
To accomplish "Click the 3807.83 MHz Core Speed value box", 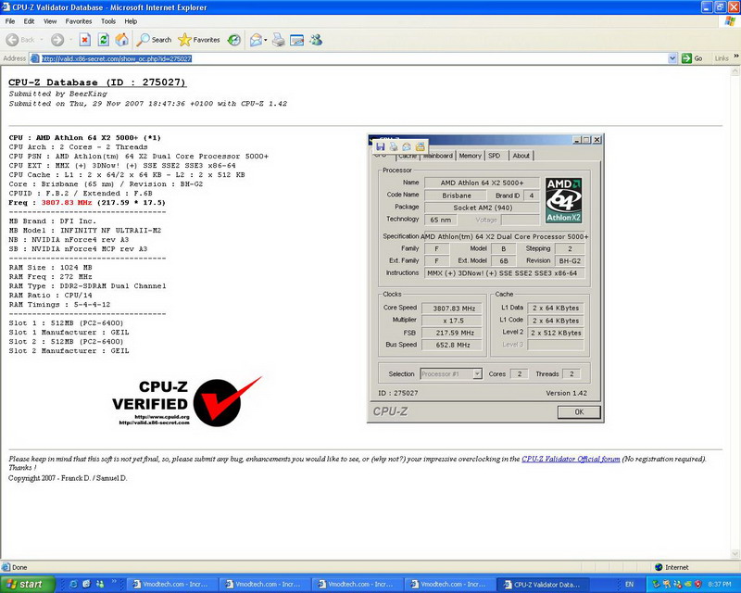I will pos(454,309).
